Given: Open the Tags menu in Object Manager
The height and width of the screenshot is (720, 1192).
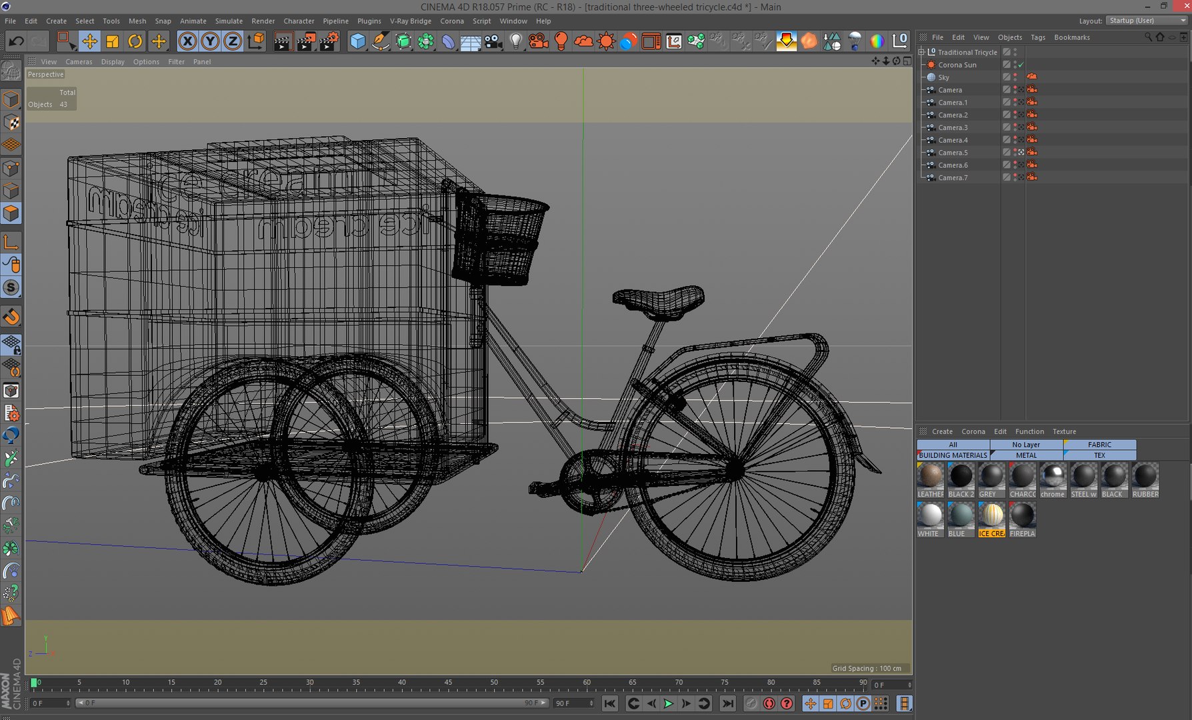Looking at the screenshot, I should [x=1038, y=37].
